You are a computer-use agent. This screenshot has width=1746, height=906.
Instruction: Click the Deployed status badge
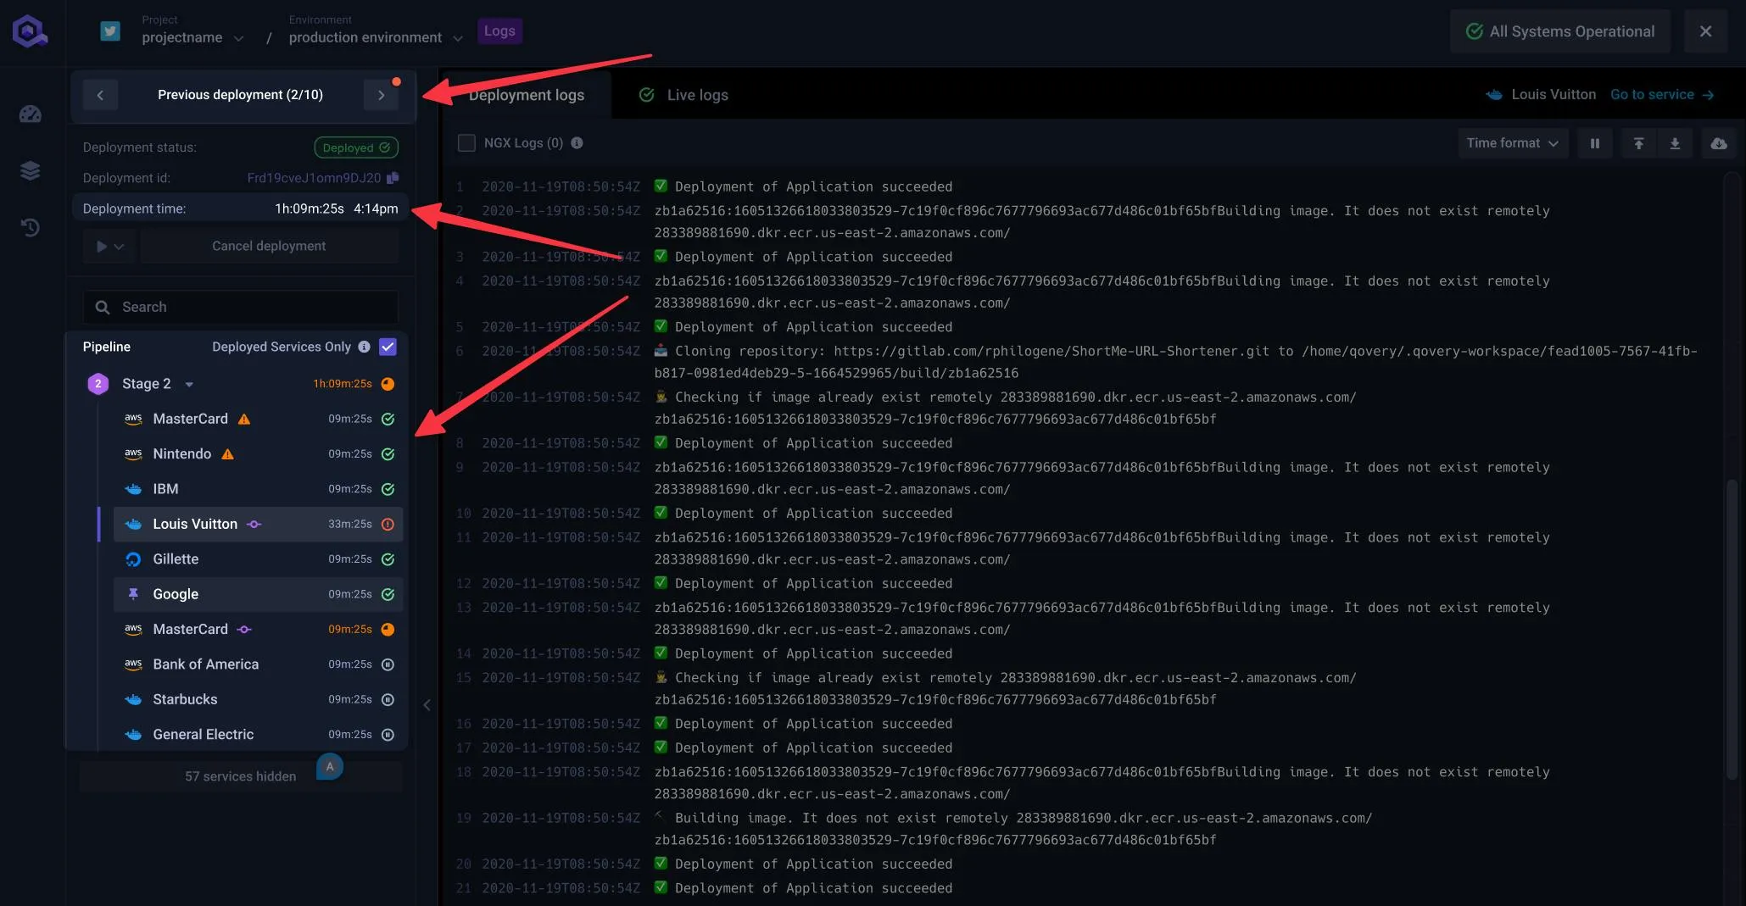coord(355,147)
